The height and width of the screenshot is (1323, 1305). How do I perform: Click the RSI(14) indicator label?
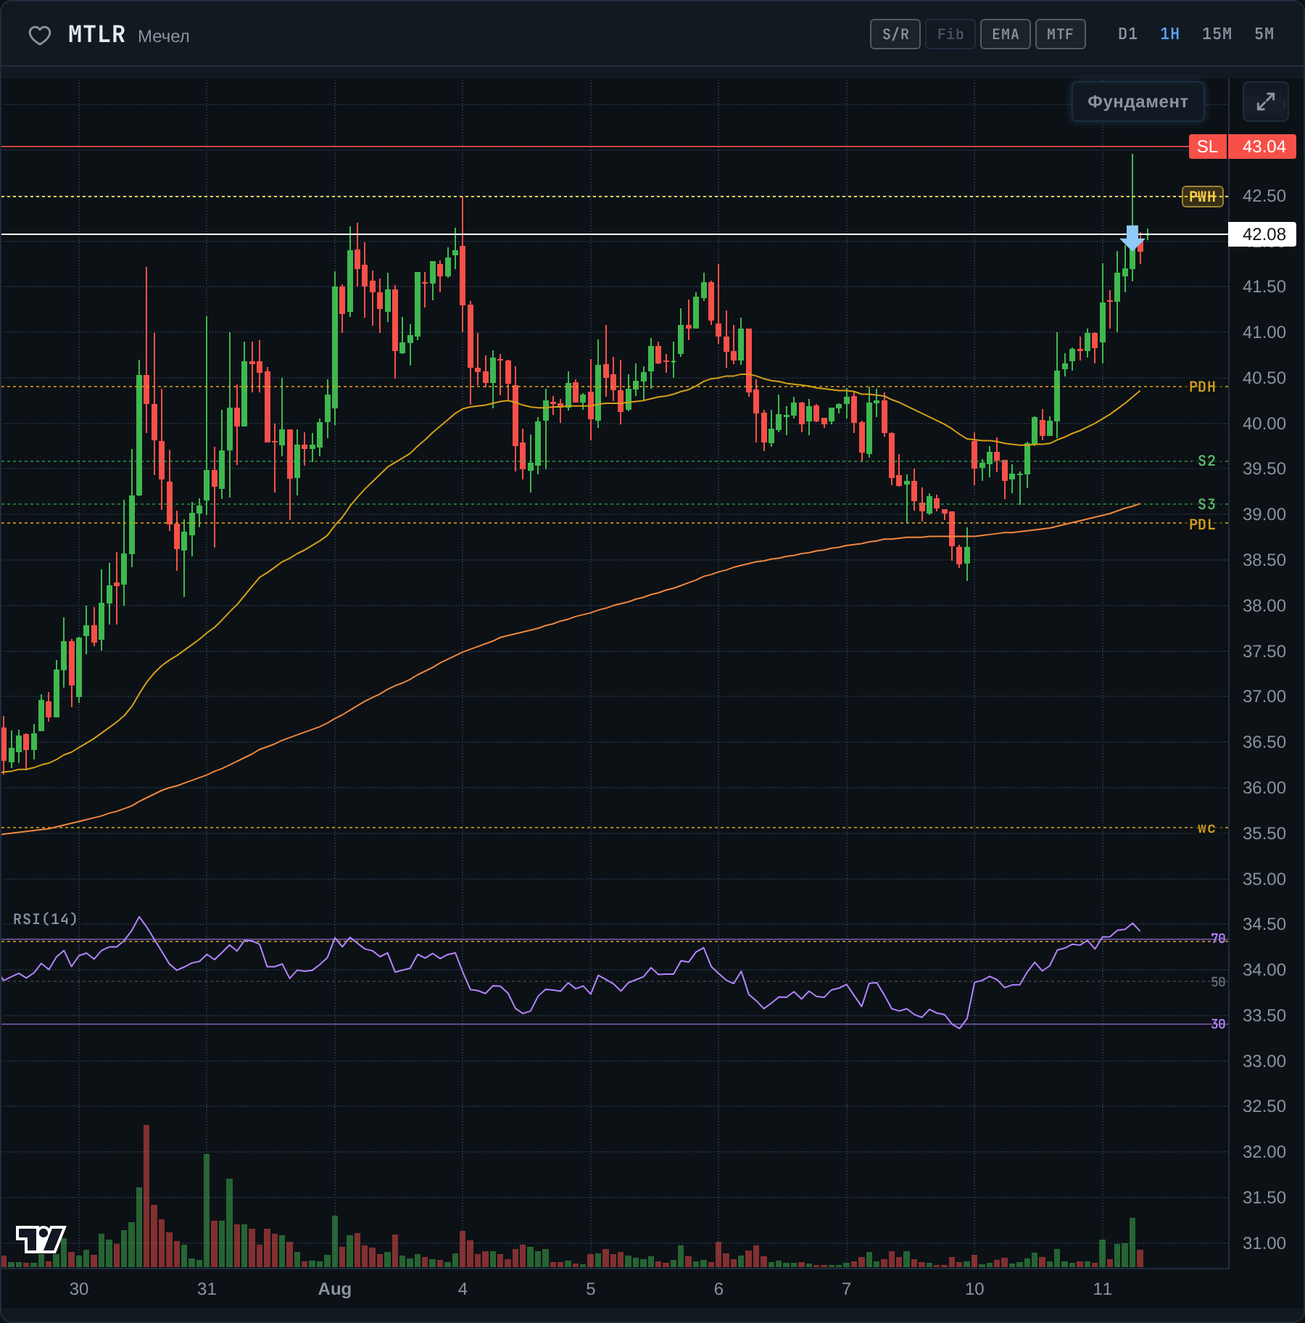pos(45,919)
